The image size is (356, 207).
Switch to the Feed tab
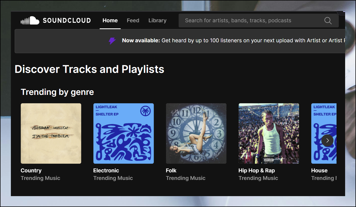[133, 20]
